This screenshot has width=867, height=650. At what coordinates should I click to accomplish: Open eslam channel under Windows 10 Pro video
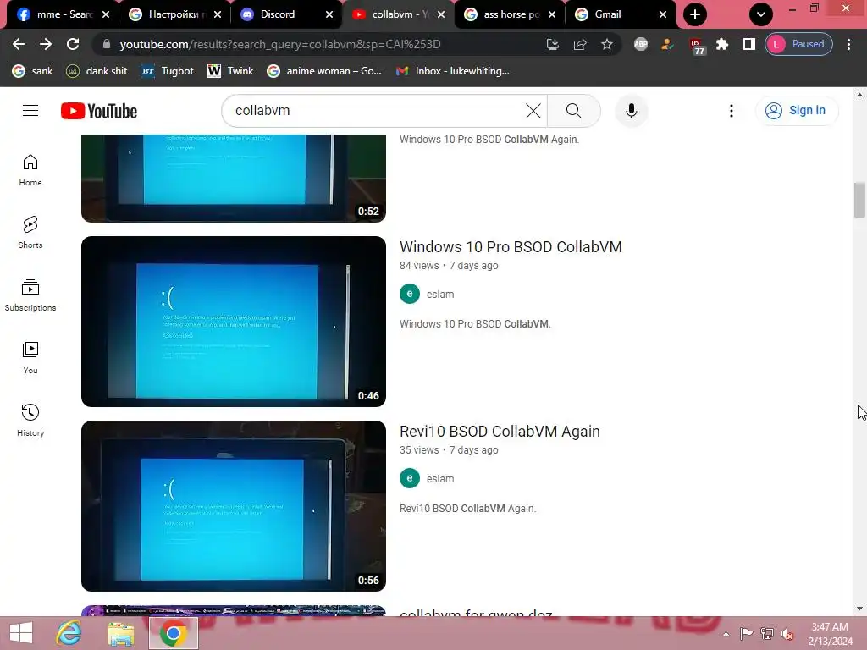pyautogui.click(x=440, y=294)
